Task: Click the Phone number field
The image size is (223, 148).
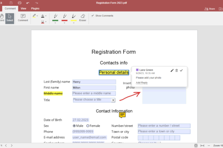Action: [83, 132]
